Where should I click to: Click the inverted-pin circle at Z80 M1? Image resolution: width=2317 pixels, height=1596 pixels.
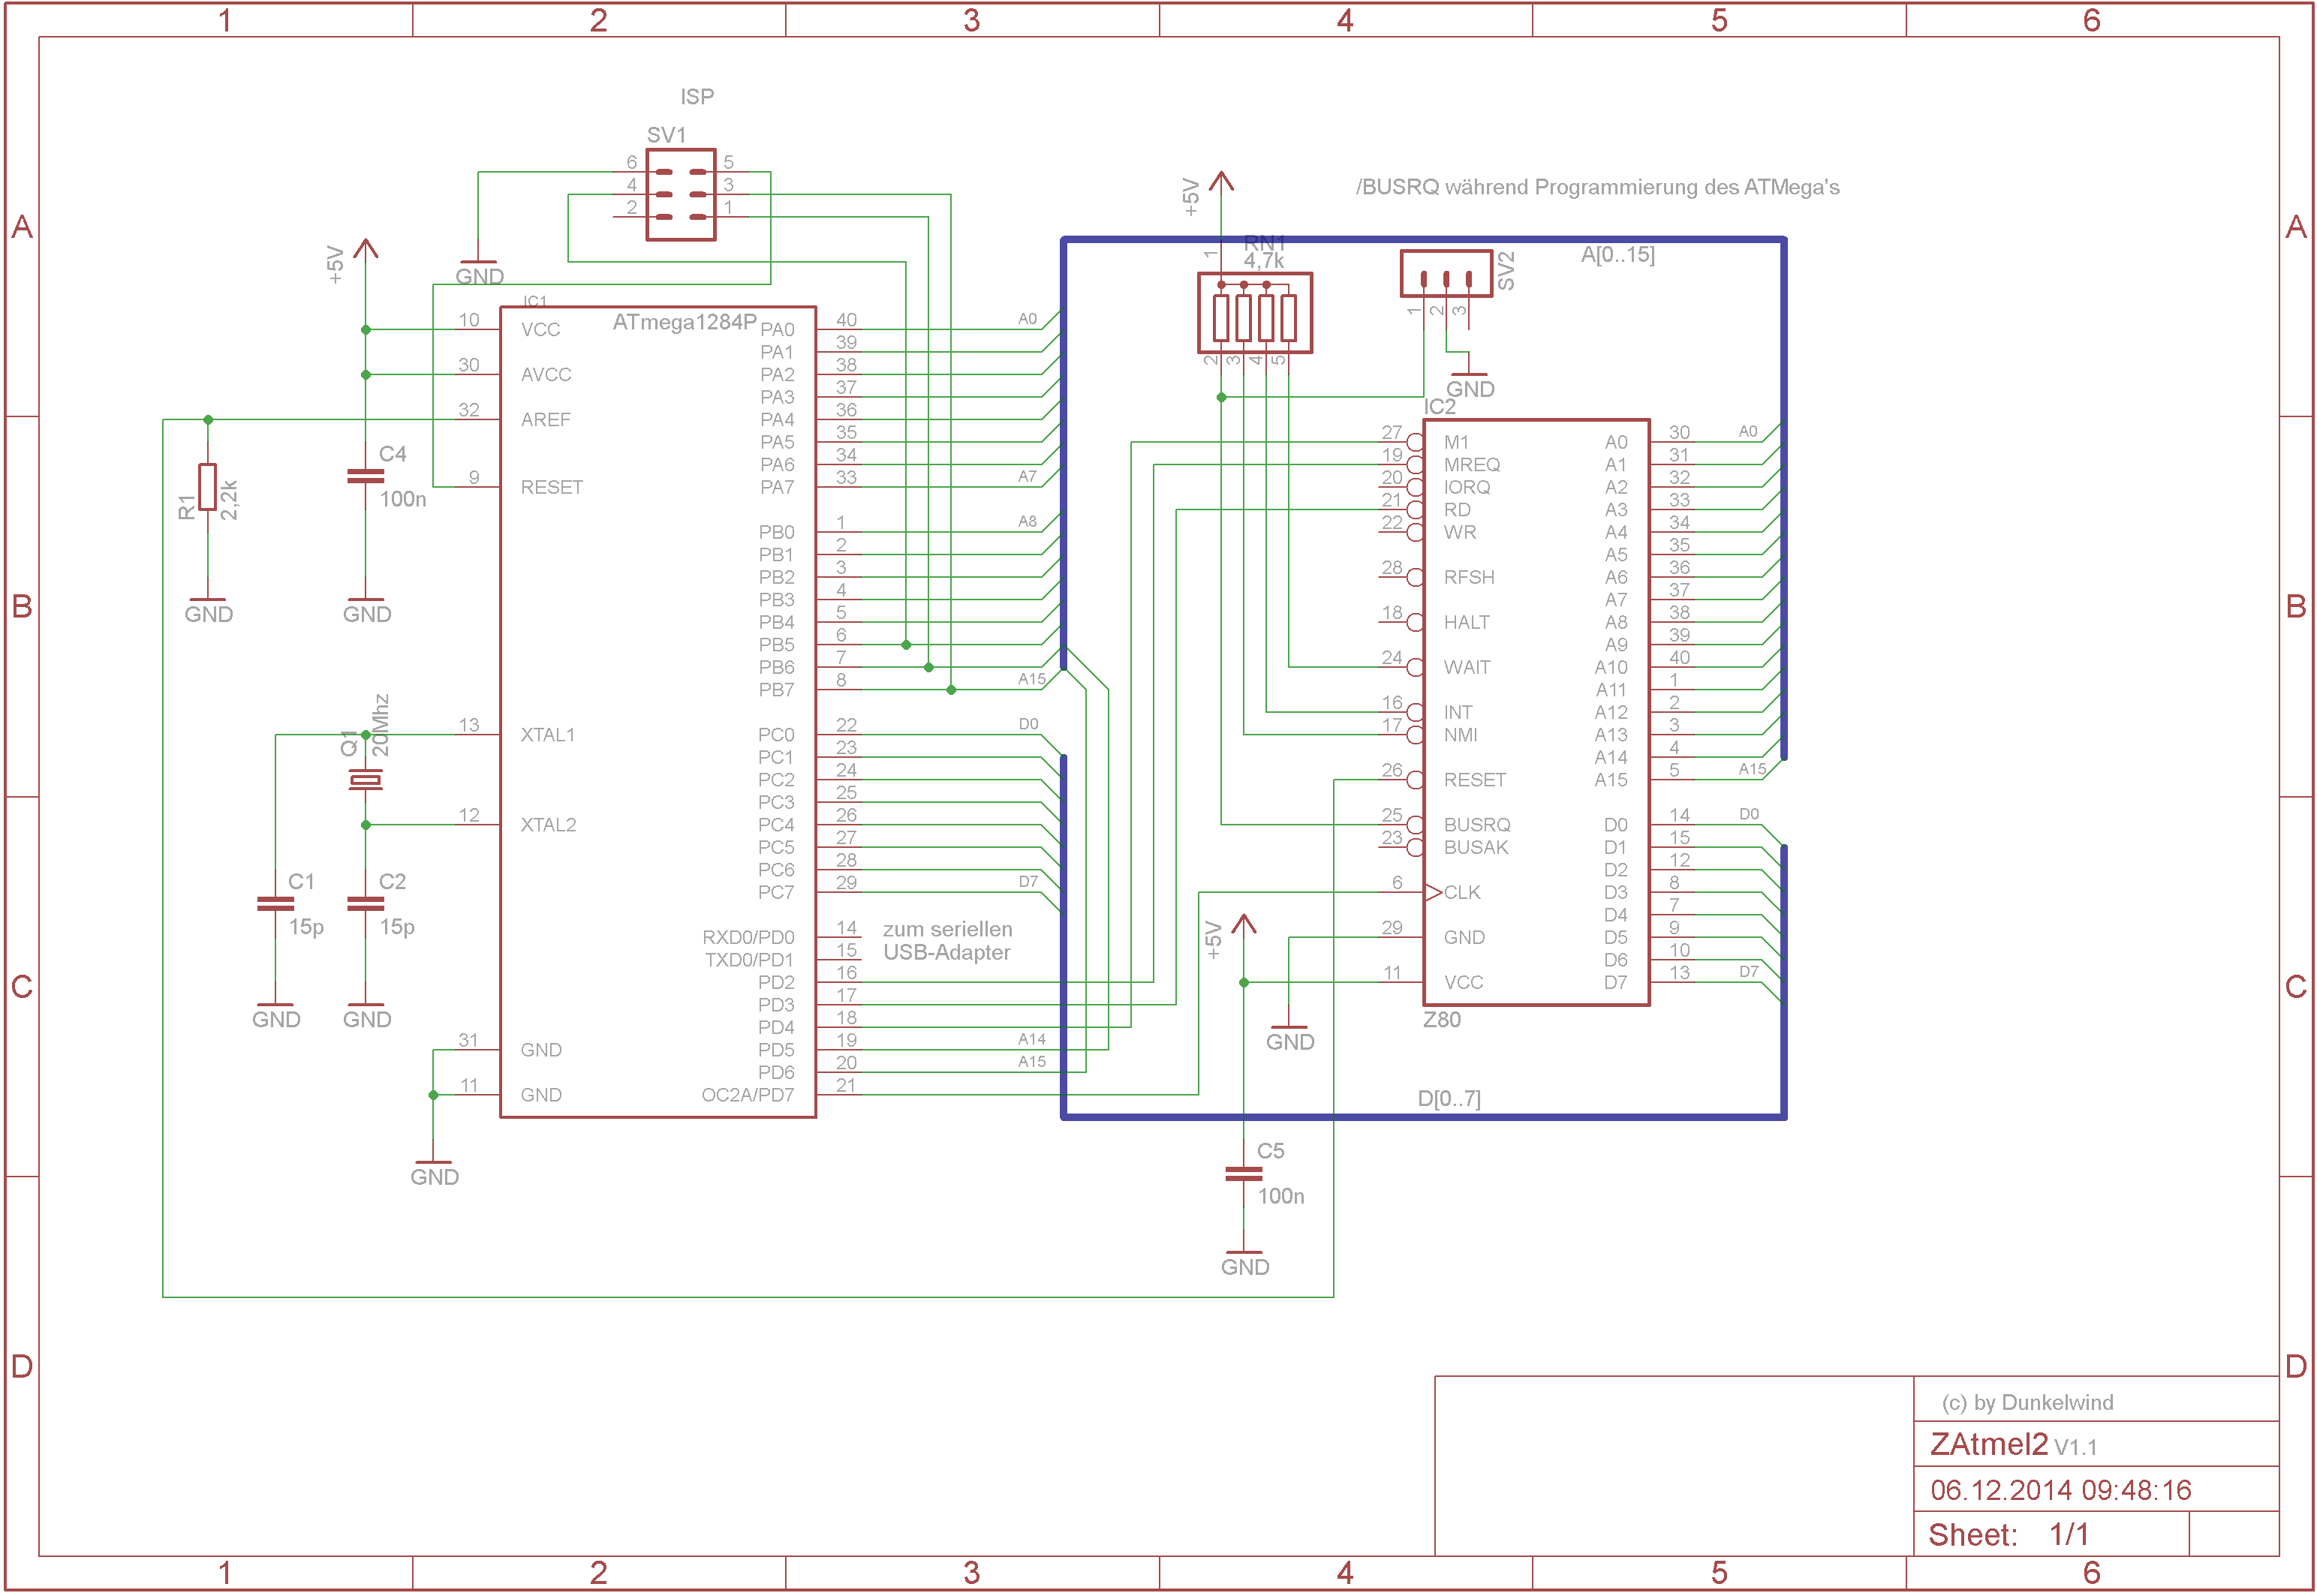pyautogui.click(x=1415, y=442)
